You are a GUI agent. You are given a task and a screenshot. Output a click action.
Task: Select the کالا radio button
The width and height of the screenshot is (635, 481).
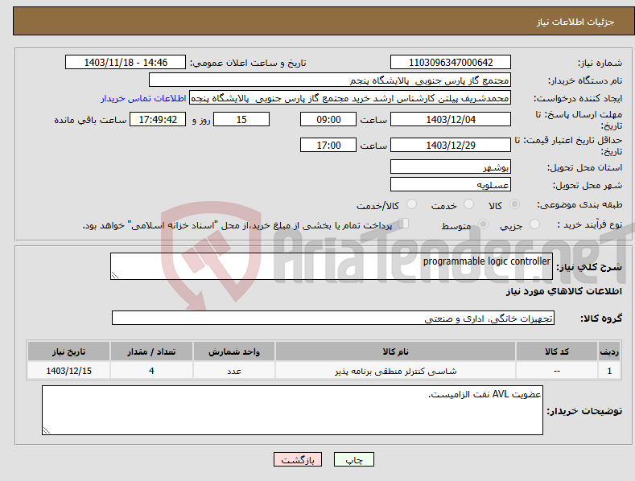(514, 204)
